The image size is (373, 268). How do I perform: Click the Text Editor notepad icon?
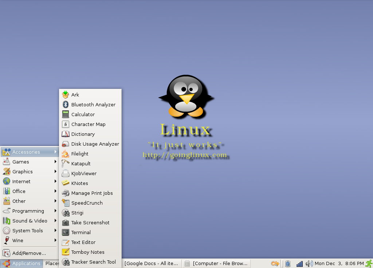66,242
